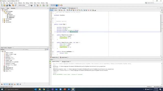Click the memory usage indicator in toolbar
The width and height of the screenshot is (163, 91).
(x=54, y=5)
